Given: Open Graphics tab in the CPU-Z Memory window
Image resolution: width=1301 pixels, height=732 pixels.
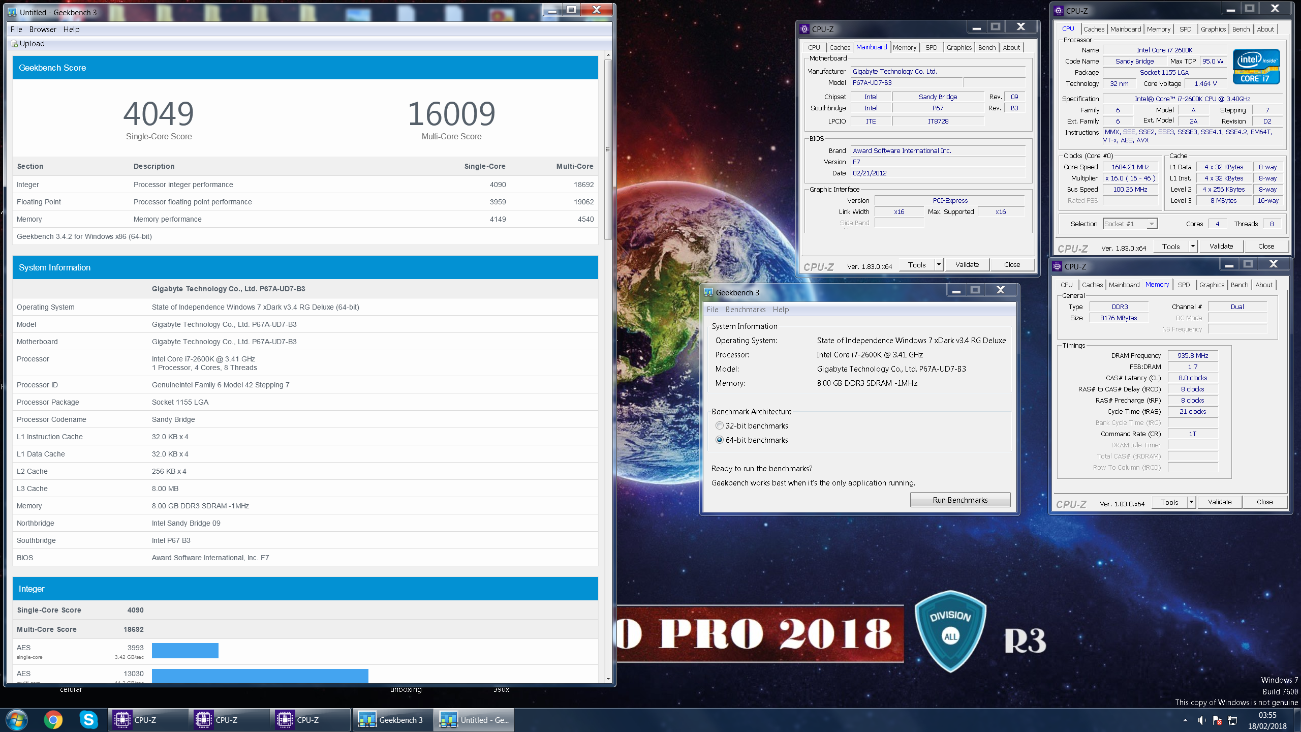Looking at the screenshot, I should (x=1212, y=285).
